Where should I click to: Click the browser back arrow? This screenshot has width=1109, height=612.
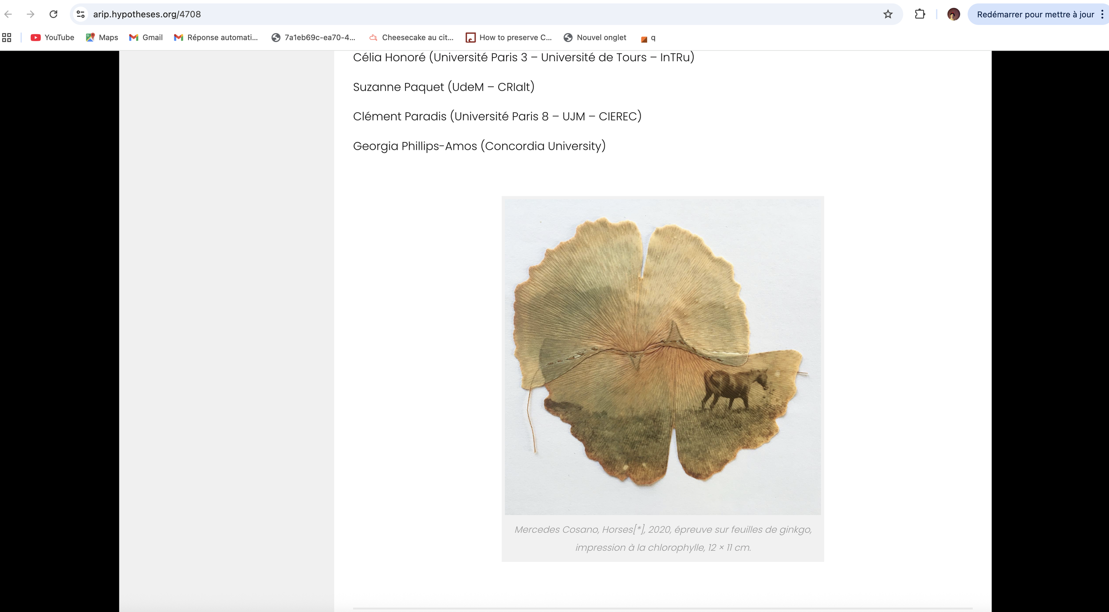(x=8, y=14)
